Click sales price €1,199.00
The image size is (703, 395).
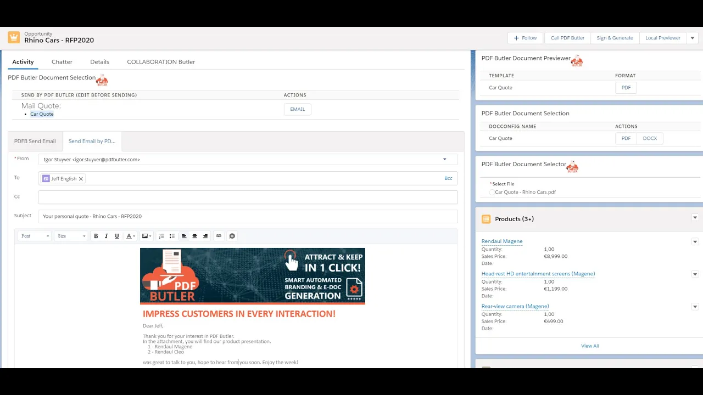556,289
